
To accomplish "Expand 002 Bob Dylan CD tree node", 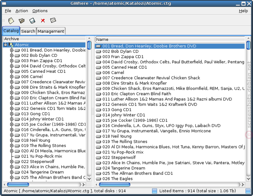I will [x=12, y=56].
